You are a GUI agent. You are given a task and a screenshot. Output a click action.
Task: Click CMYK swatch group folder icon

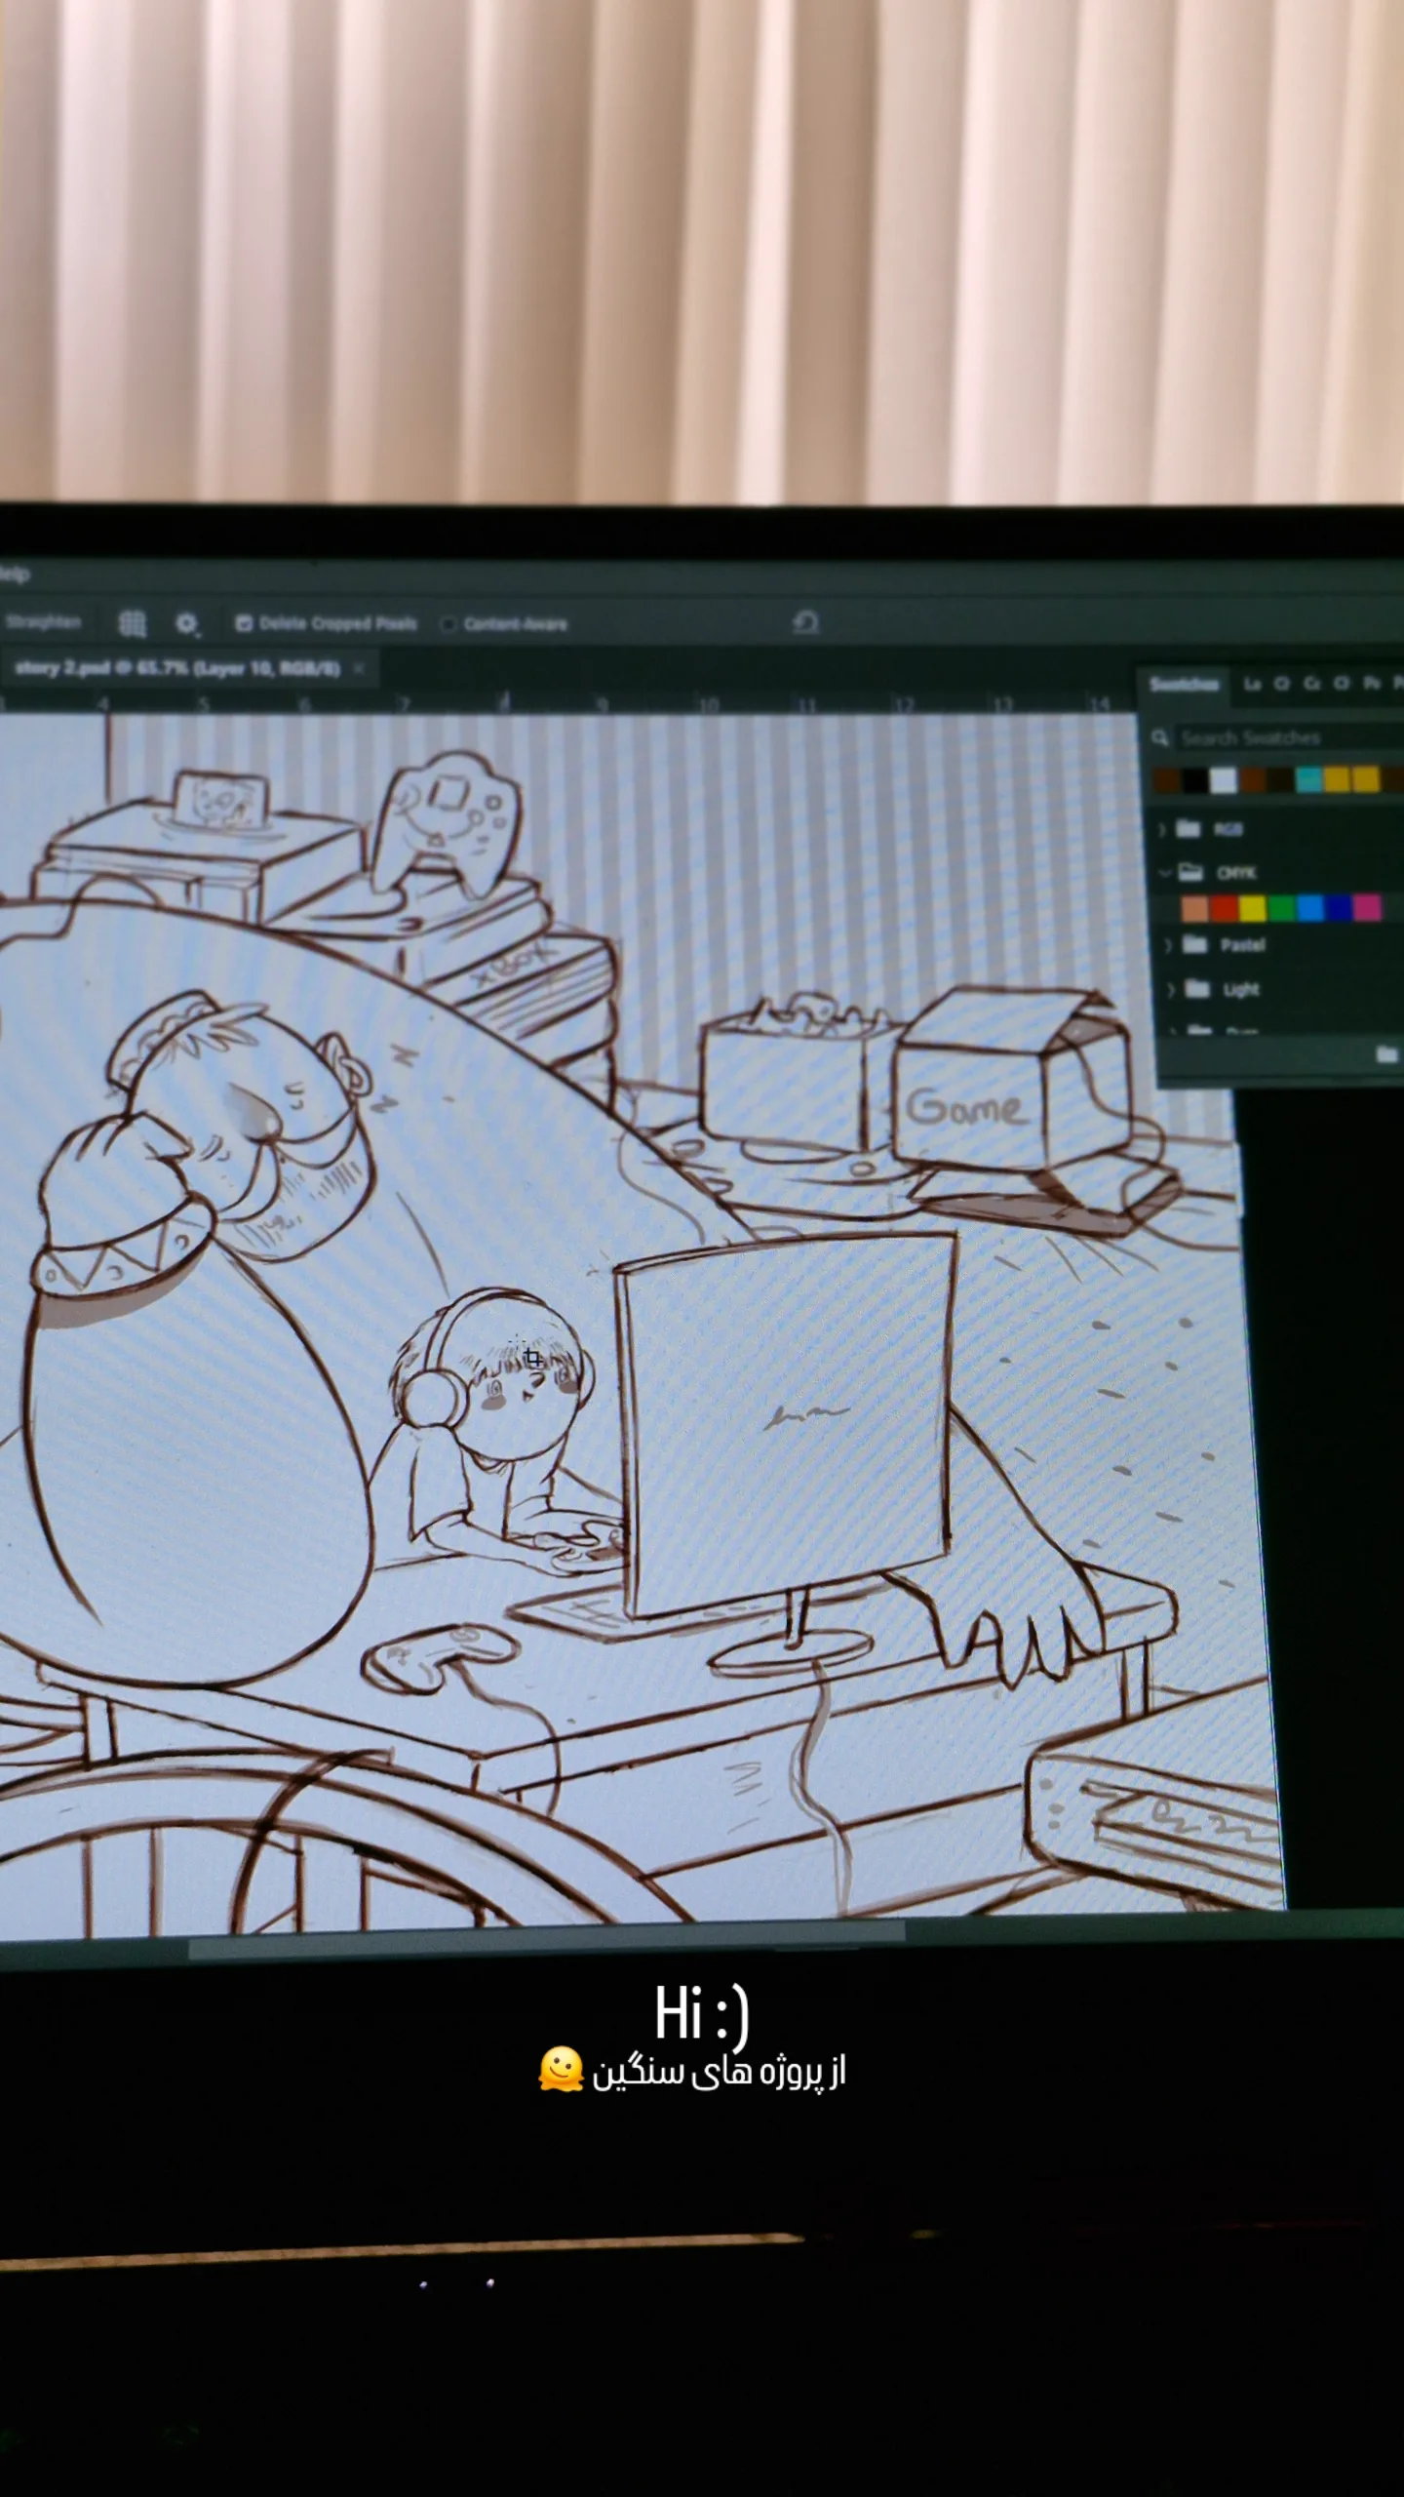tap(1190, 871)
